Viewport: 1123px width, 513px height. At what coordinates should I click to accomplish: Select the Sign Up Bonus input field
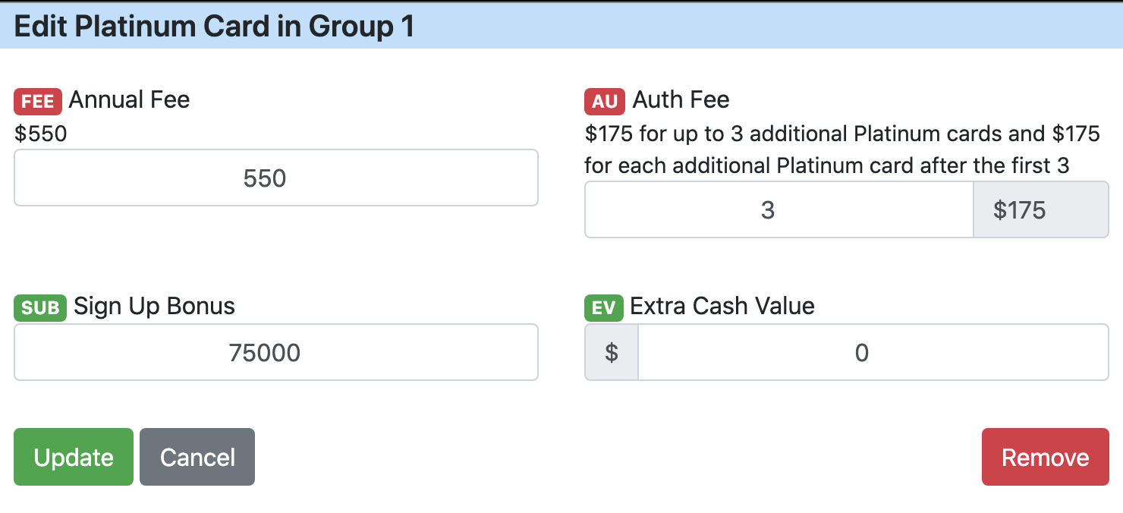click(276, 352)
